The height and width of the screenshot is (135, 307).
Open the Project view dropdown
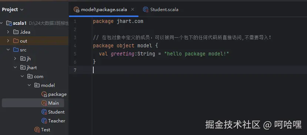point(13,10)
